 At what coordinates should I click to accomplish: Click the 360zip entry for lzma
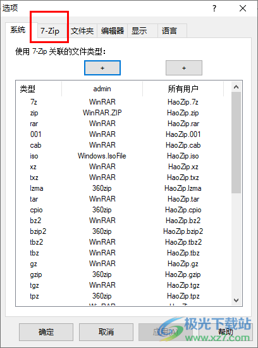102,188
